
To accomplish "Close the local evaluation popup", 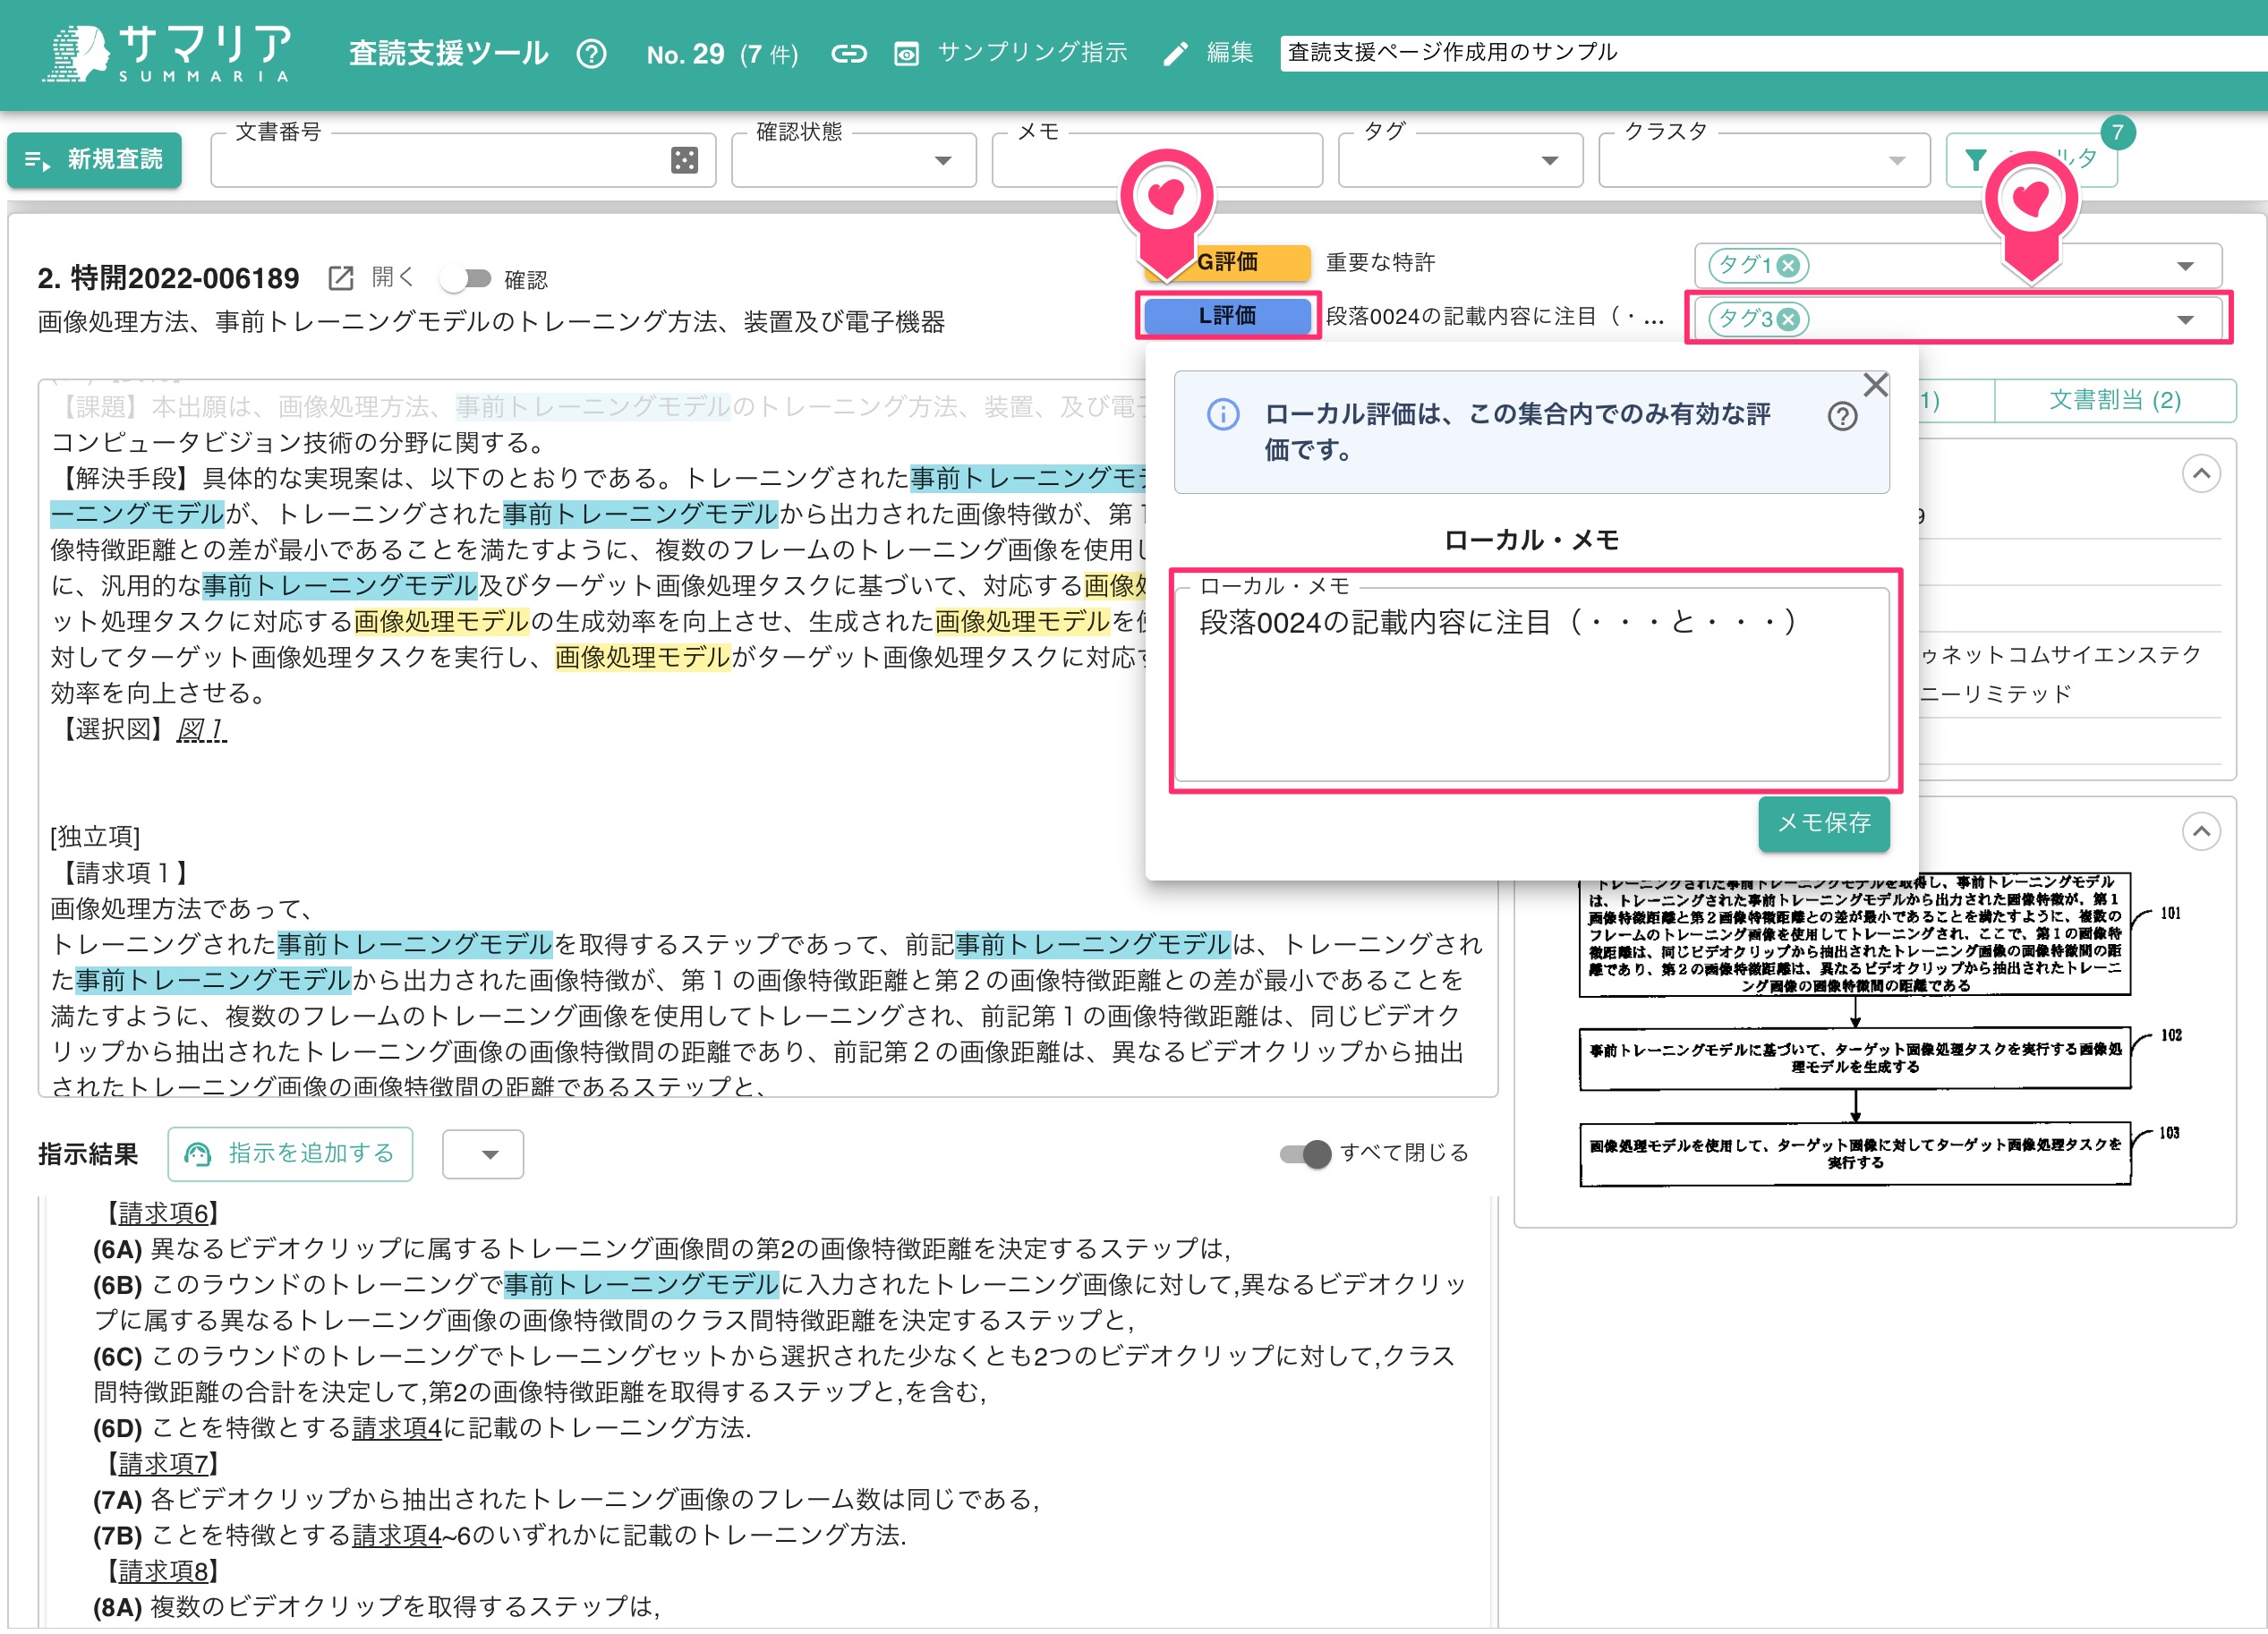I will click(x=1875, y=385).
